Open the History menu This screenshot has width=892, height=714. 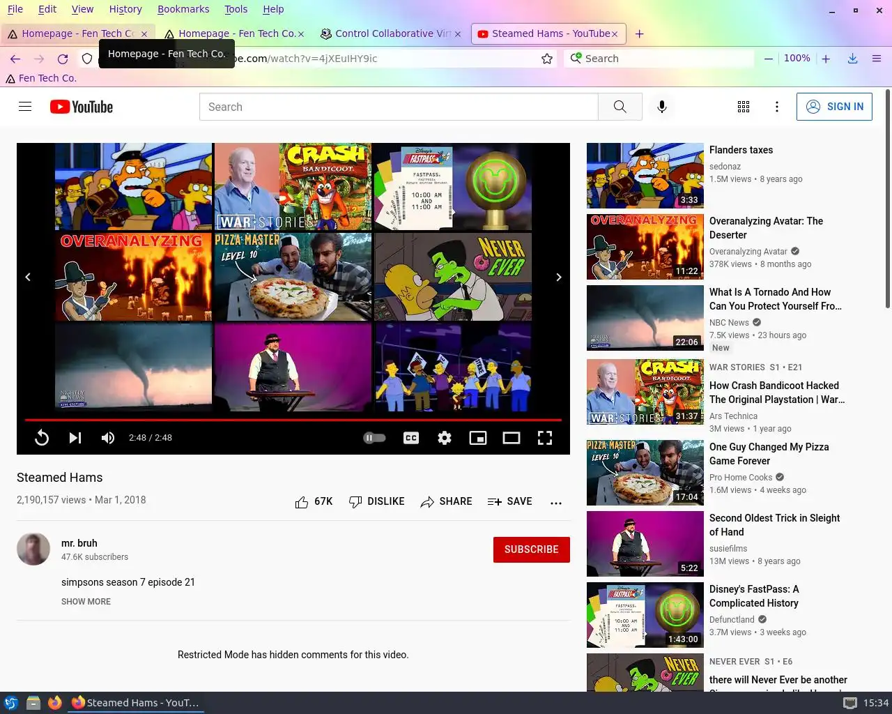tap(125, 9)
